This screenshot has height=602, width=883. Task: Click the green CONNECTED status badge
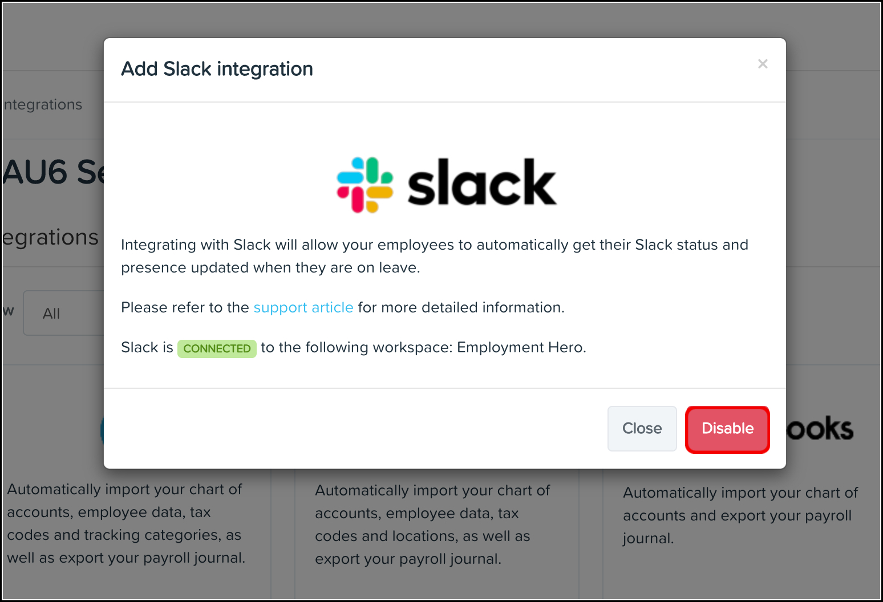[x=217, y=348]
